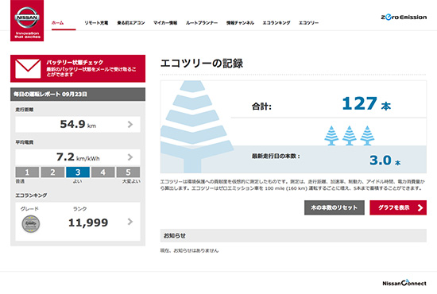The width and height of the screenshot is (437, 294).
Task: Expand the 7.2 km/kWh efficiency row chevron
Action: (x=130, y=157)
